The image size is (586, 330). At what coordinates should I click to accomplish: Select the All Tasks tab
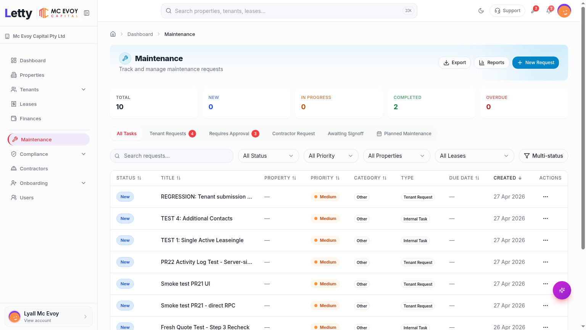click(x=127, y=134)
